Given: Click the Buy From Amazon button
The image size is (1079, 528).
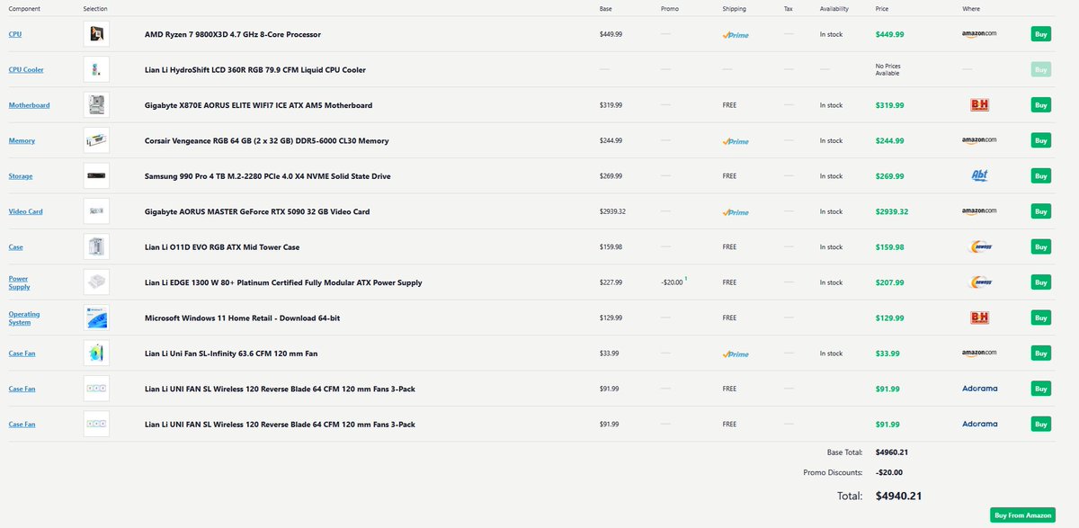Looking at the screenshot, I should pos(1023,515).
